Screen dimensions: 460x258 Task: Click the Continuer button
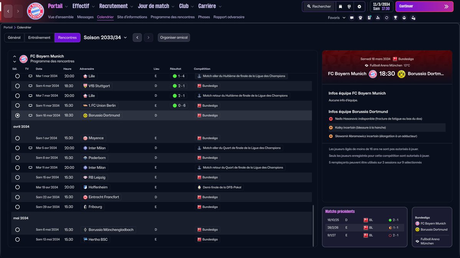click(424, 6)
